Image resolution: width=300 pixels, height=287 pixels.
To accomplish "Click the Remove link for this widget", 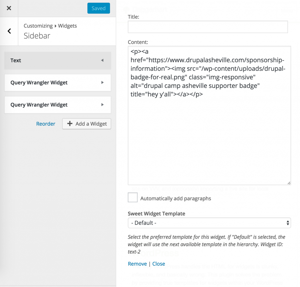I will coord(137,264).
